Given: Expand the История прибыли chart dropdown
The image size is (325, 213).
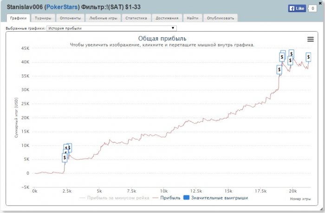Looking at the screenshot, I should [x=111, y=28].
